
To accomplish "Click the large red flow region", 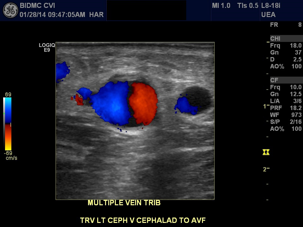I will 144,103.
